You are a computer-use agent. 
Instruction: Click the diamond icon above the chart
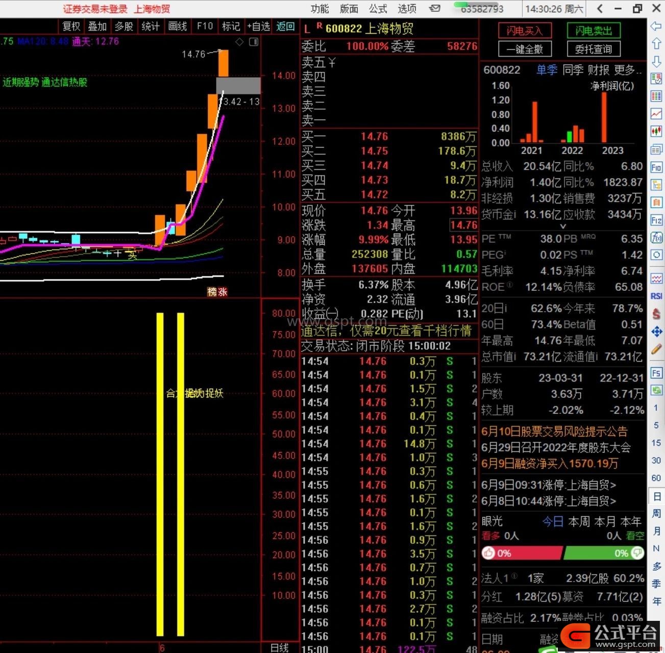(x=239, y=42)
